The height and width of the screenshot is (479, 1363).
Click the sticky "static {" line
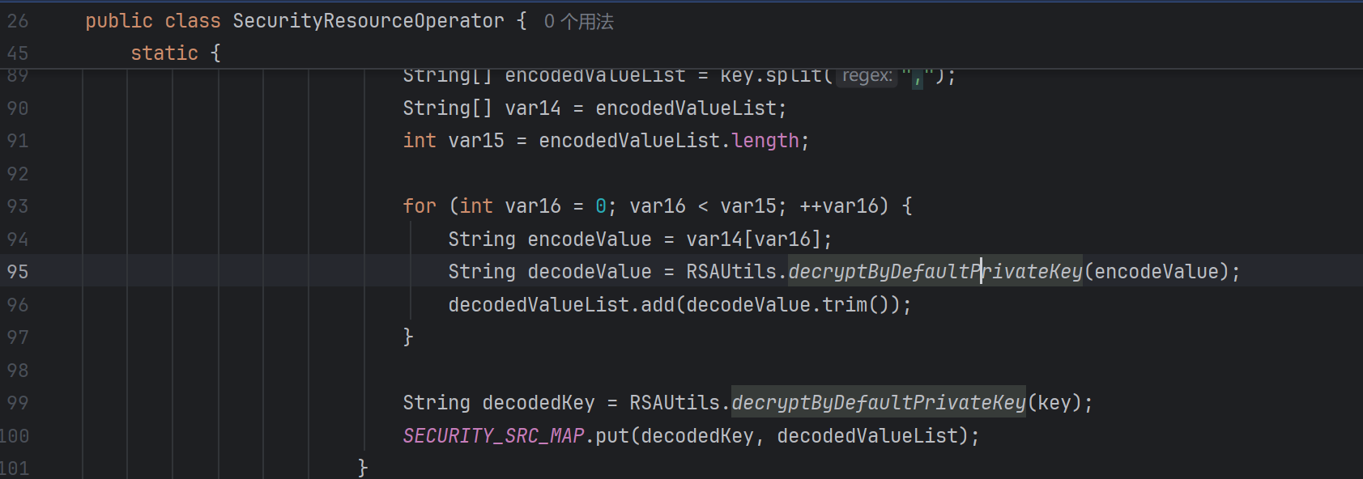175,53
